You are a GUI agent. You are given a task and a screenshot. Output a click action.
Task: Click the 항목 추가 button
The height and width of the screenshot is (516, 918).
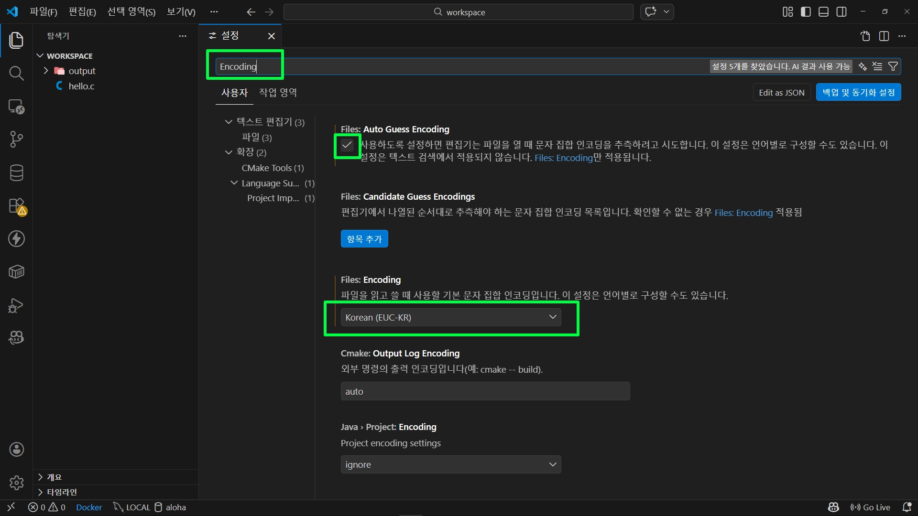(364, 239)
